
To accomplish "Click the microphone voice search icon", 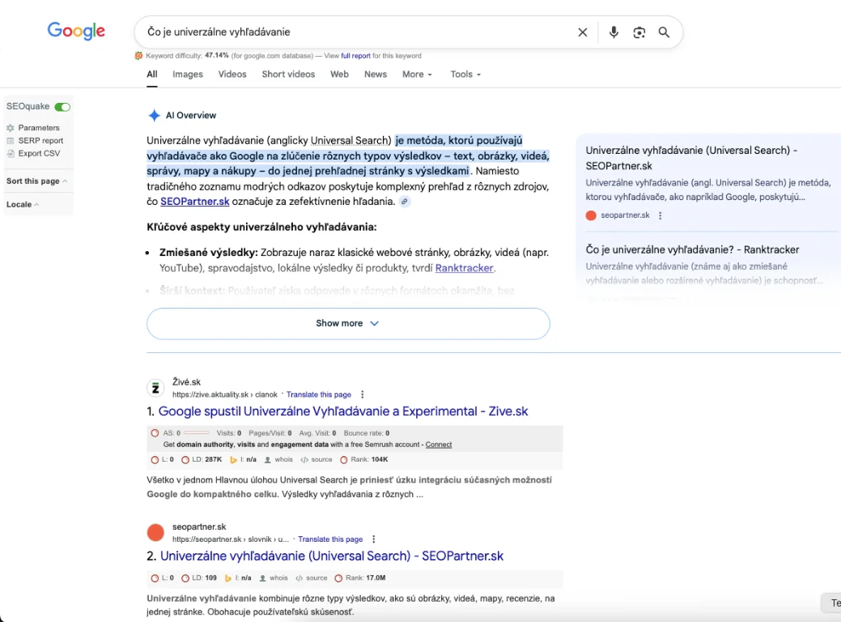I will [x=614, y=32].
